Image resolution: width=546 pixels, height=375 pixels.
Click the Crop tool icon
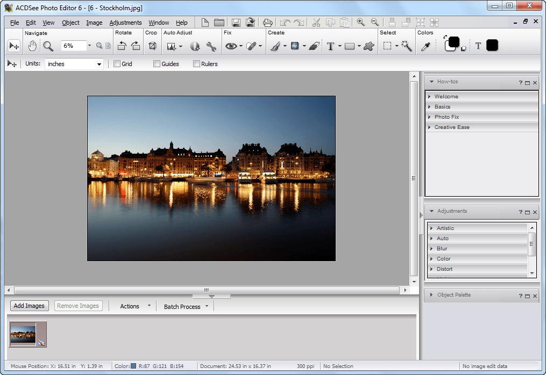click(x=152, y=46)
